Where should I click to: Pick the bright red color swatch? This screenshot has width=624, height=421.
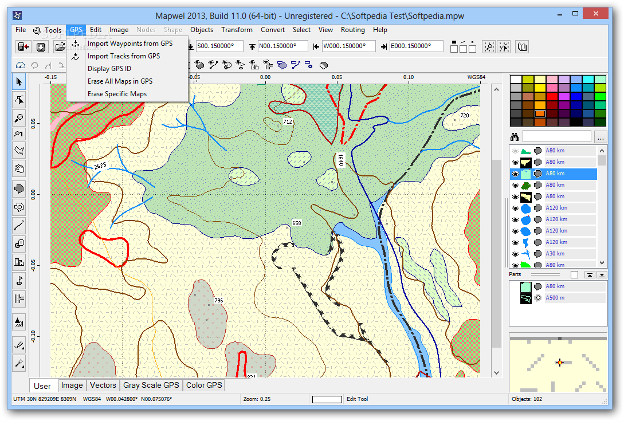pyautogui.click(x=552, y=96)
